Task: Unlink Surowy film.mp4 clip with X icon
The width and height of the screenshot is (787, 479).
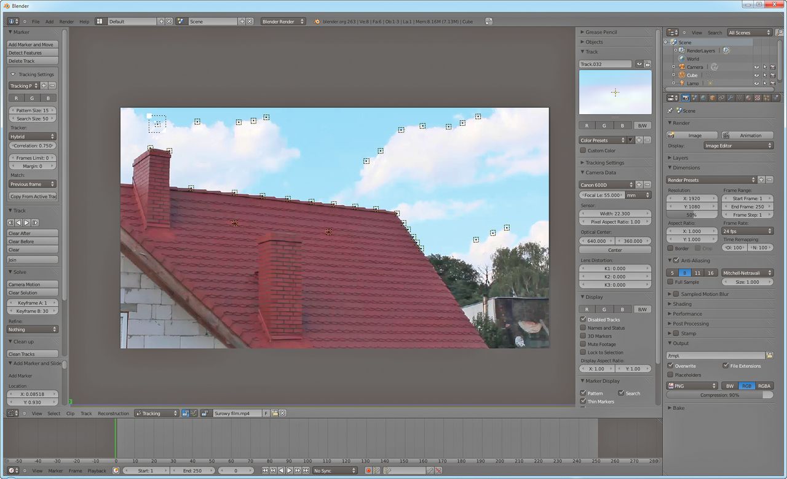Action: pyautogui.click(x=283, y=413)
